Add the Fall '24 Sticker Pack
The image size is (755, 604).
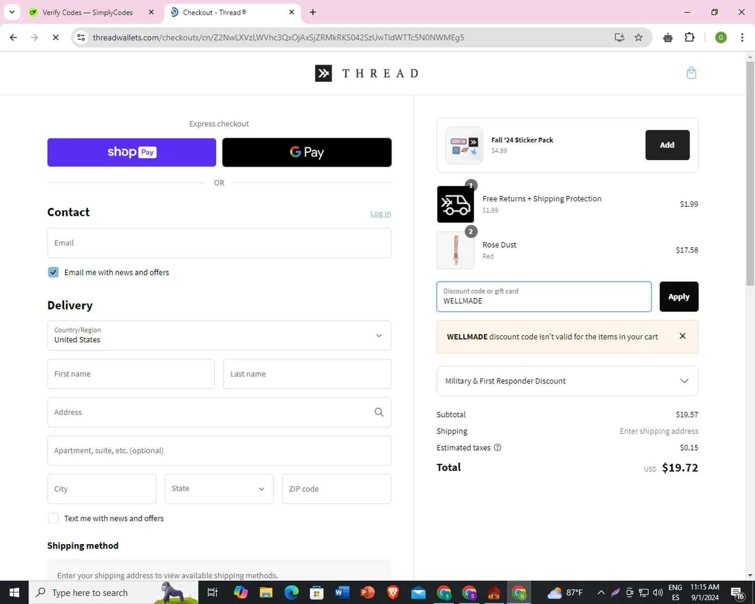coord(667,145)
